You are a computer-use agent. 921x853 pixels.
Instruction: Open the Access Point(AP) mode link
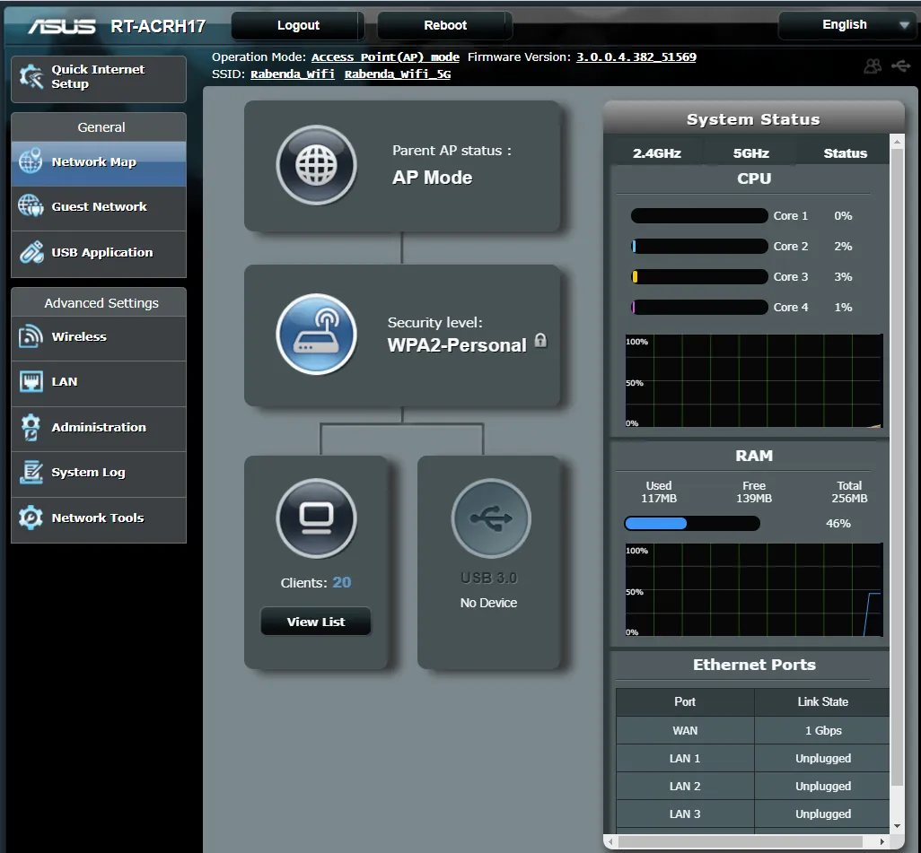click(385, 57)
